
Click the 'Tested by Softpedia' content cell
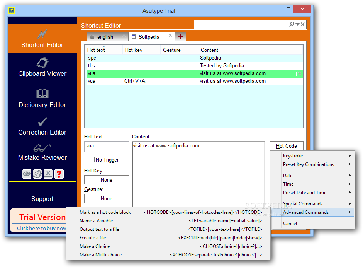(222, 66)
